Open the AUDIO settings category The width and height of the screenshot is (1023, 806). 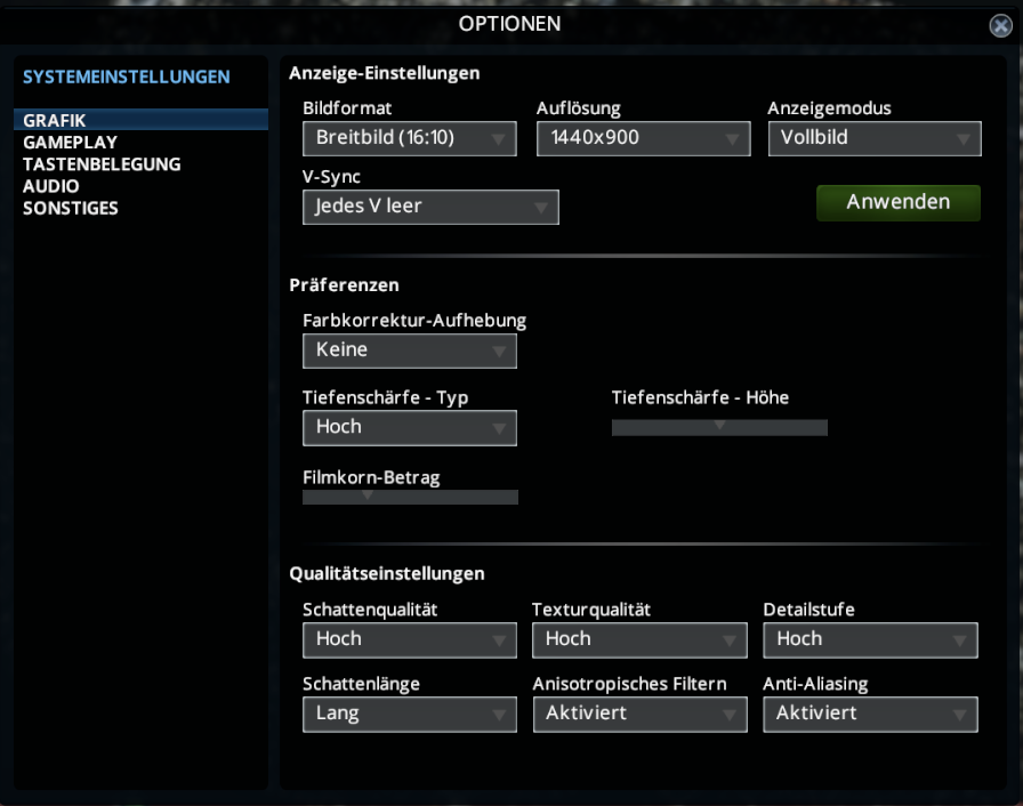[x=51, y=186]
